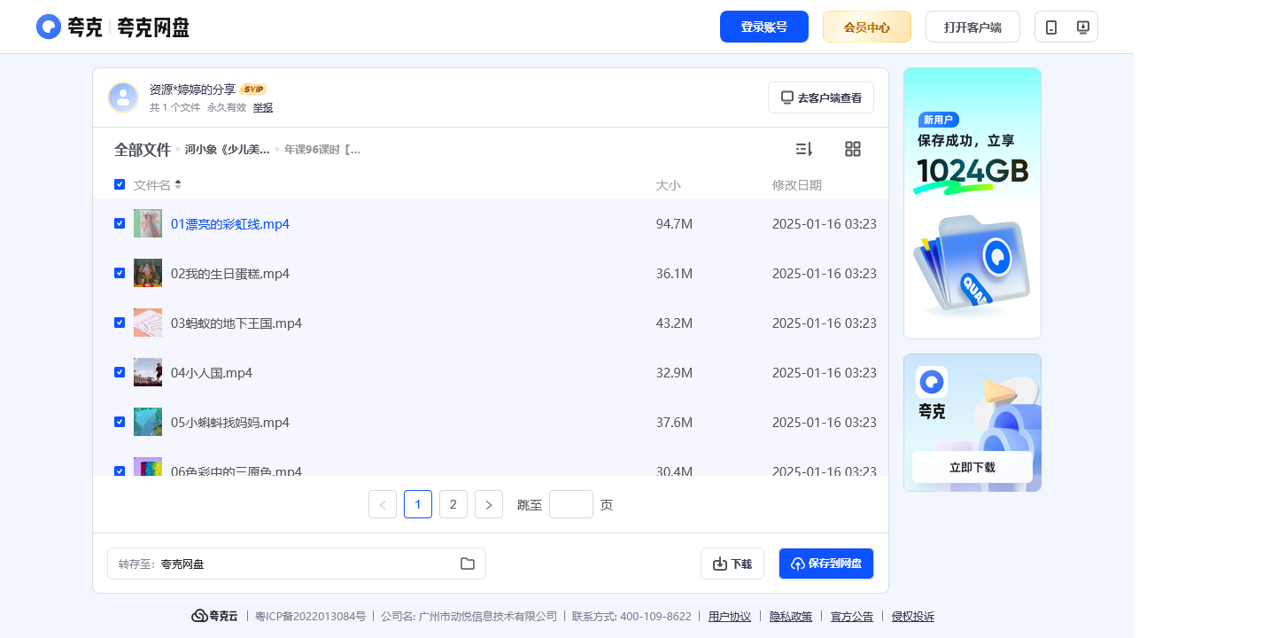Uncheck 03蚂蚁的地下王国.mp4 checkbox

pos(120,323)
